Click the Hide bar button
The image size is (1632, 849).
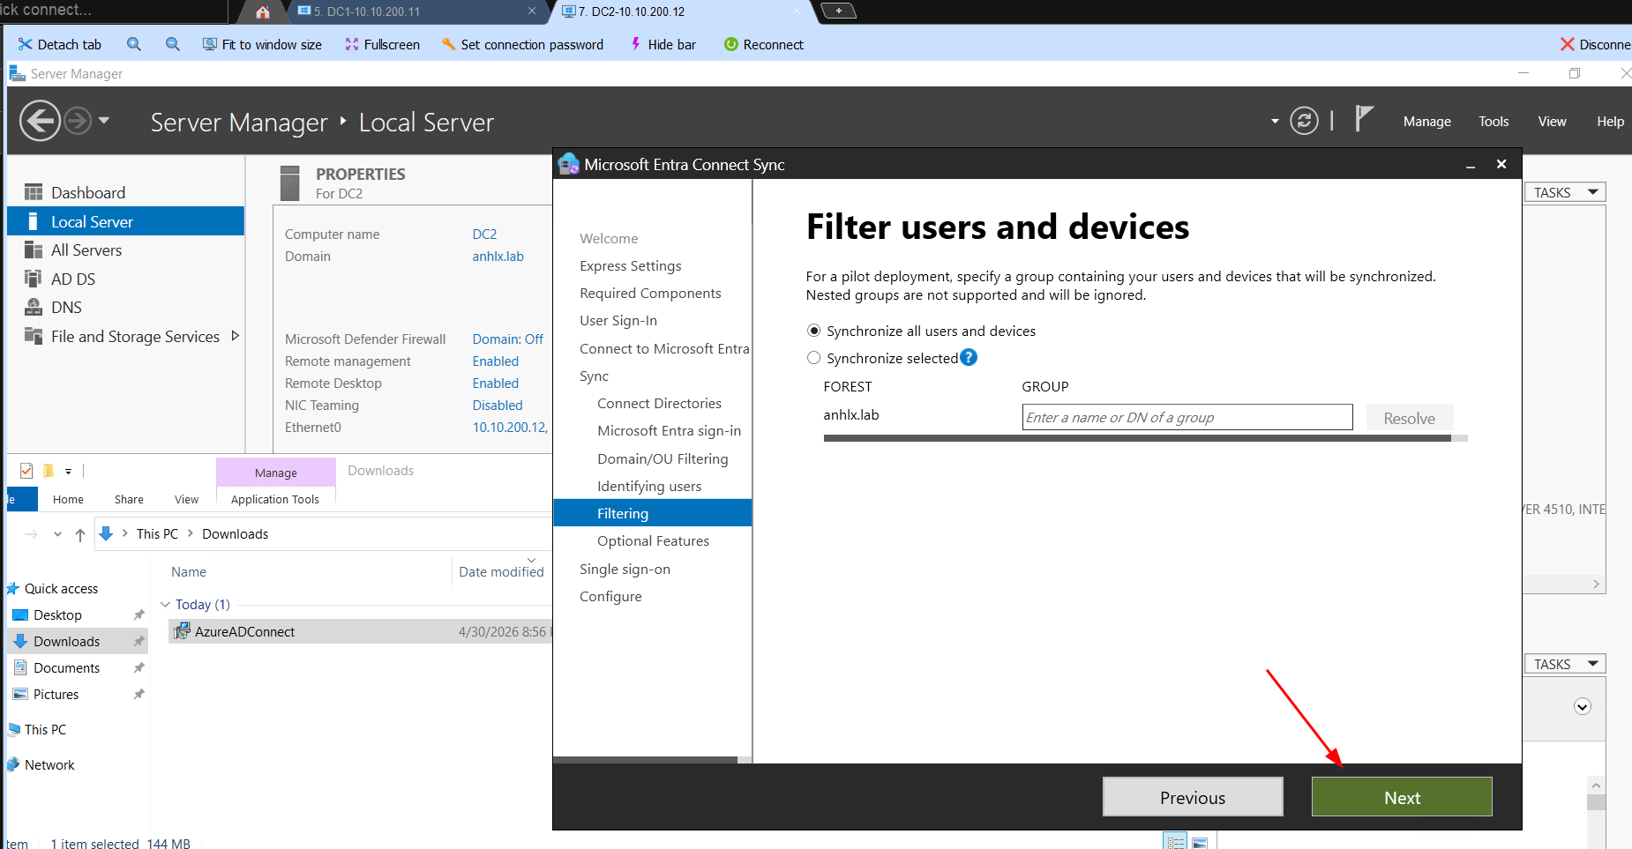(x=663, y=44)
